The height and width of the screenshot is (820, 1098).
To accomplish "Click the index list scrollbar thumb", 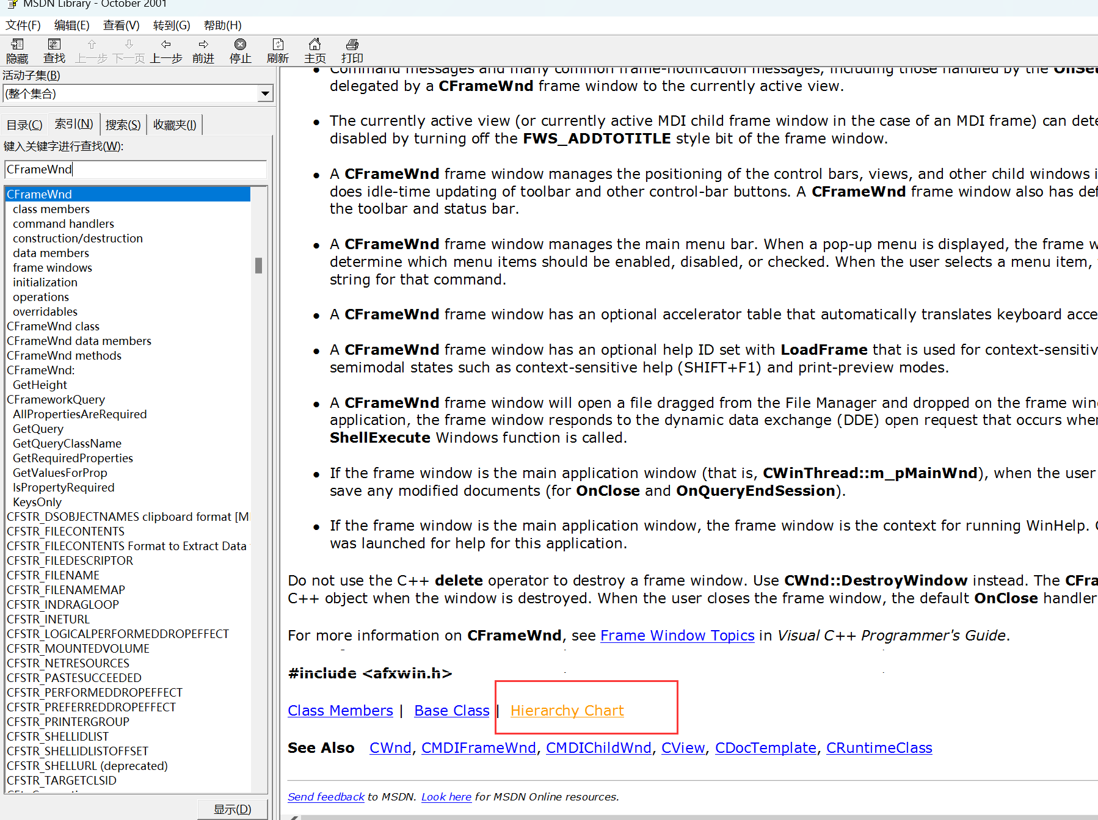I will pos(259,266).
